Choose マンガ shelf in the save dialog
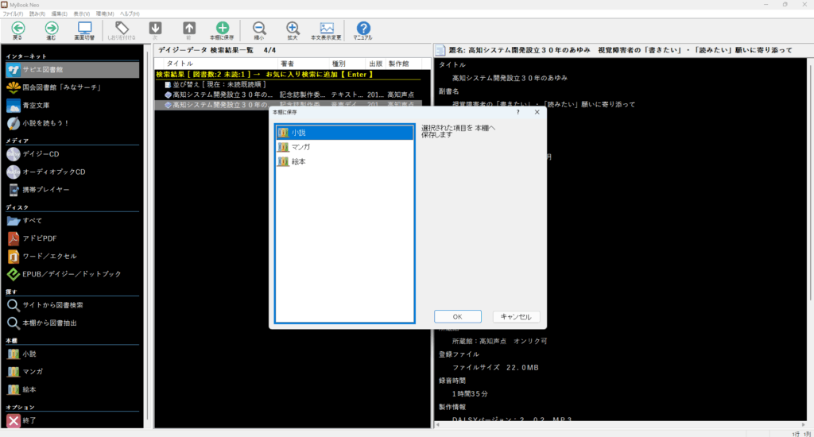814x437 pixels. coord(300,147)
